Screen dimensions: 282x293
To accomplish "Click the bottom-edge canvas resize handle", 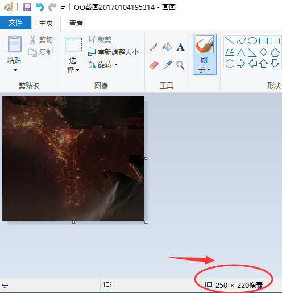I will click(73, 222).
